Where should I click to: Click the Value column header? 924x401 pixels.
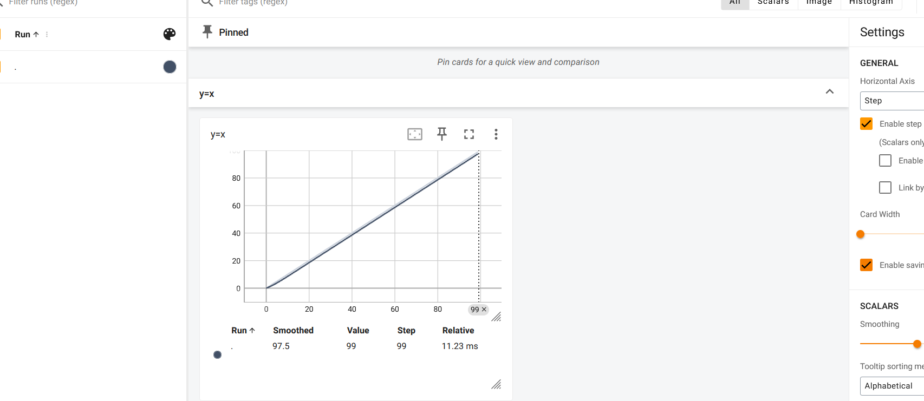(x=358, y=330)
